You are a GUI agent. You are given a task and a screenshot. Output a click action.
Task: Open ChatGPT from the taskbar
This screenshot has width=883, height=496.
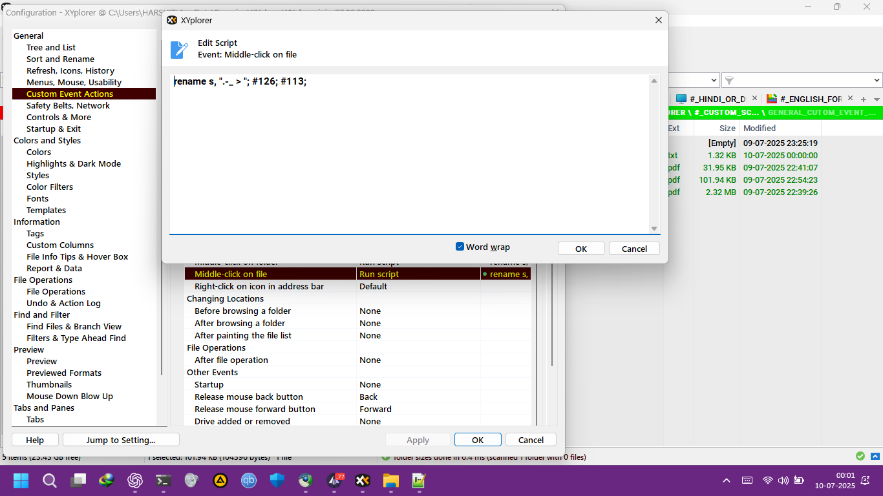click(x=134, y=480)
